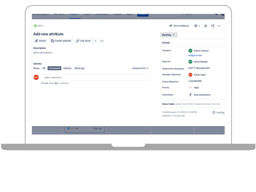Open Give feedback
Viewport: 256px width, 192px height.
click(179, 26)
